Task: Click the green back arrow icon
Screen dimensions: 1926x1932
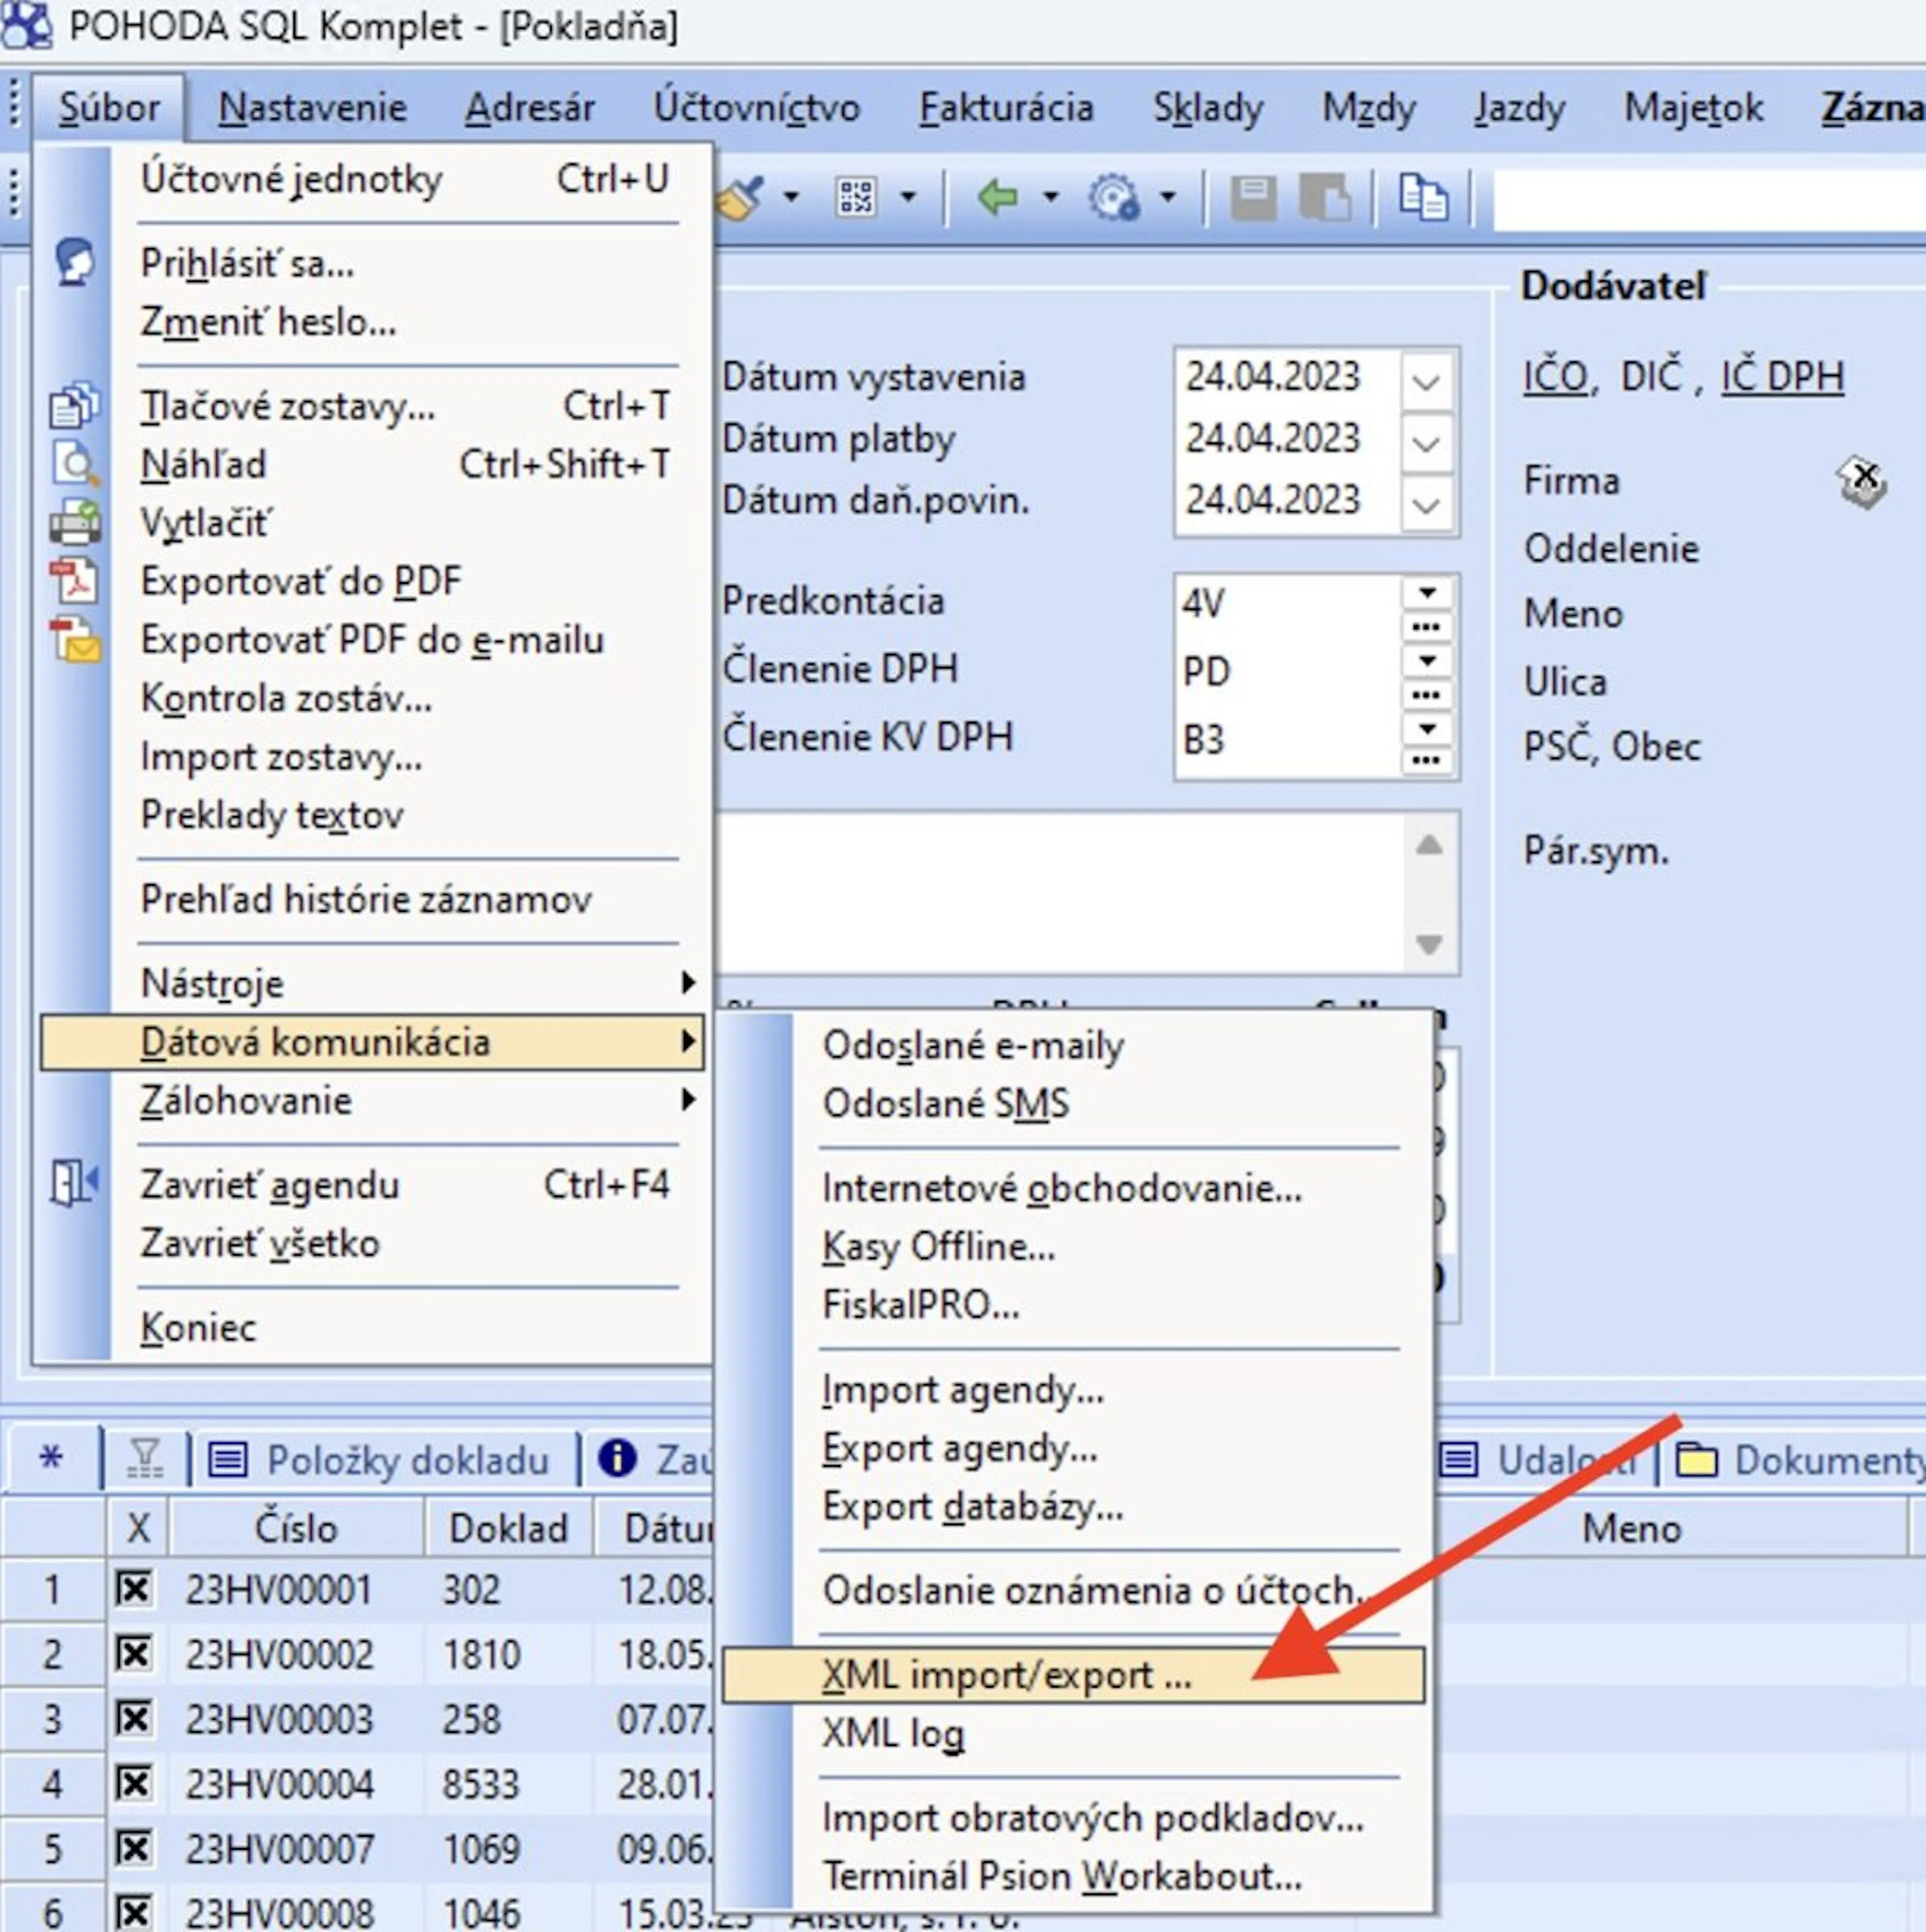Action: point(997,197)
